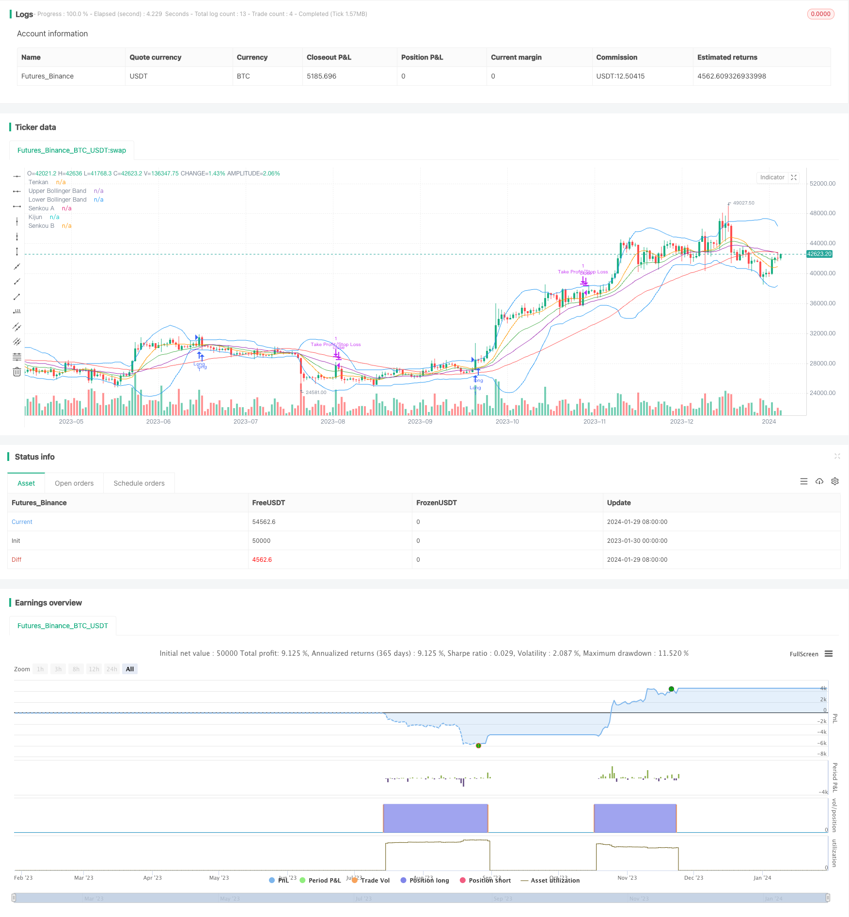The image size is (849, 917).
Task: Open the chart drawing trash/delete icon
Action: [x=17, y=372]
